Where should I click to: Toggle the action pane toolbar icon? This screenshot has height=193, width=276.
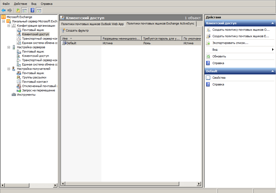click(x=39, y=11)
